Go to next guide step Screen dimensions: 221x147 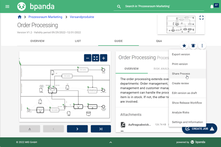(77, 129)
